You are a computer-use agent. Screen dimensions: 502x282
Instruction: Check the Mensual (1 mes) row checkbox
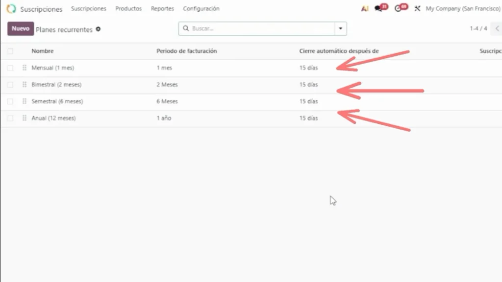coord(10,68)
